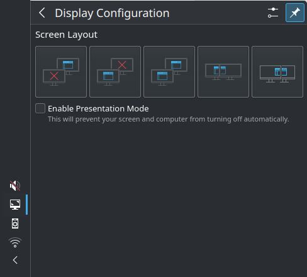This screenshot has height=277, width=307.
Task: Choose the extend to left layout
Action: (223, 72)
